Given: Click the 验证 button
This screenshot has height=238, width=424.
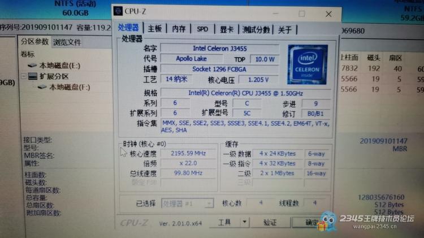Looking at the screenshot, I should [270, 223].
